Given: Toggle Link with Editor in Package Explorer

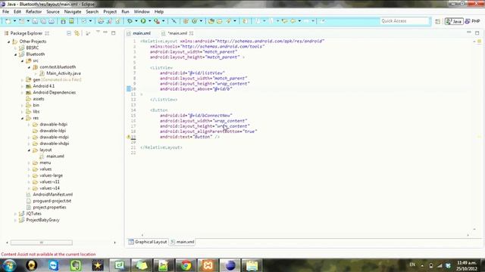Looking at the screenshot, I should [x=77, y=33].
